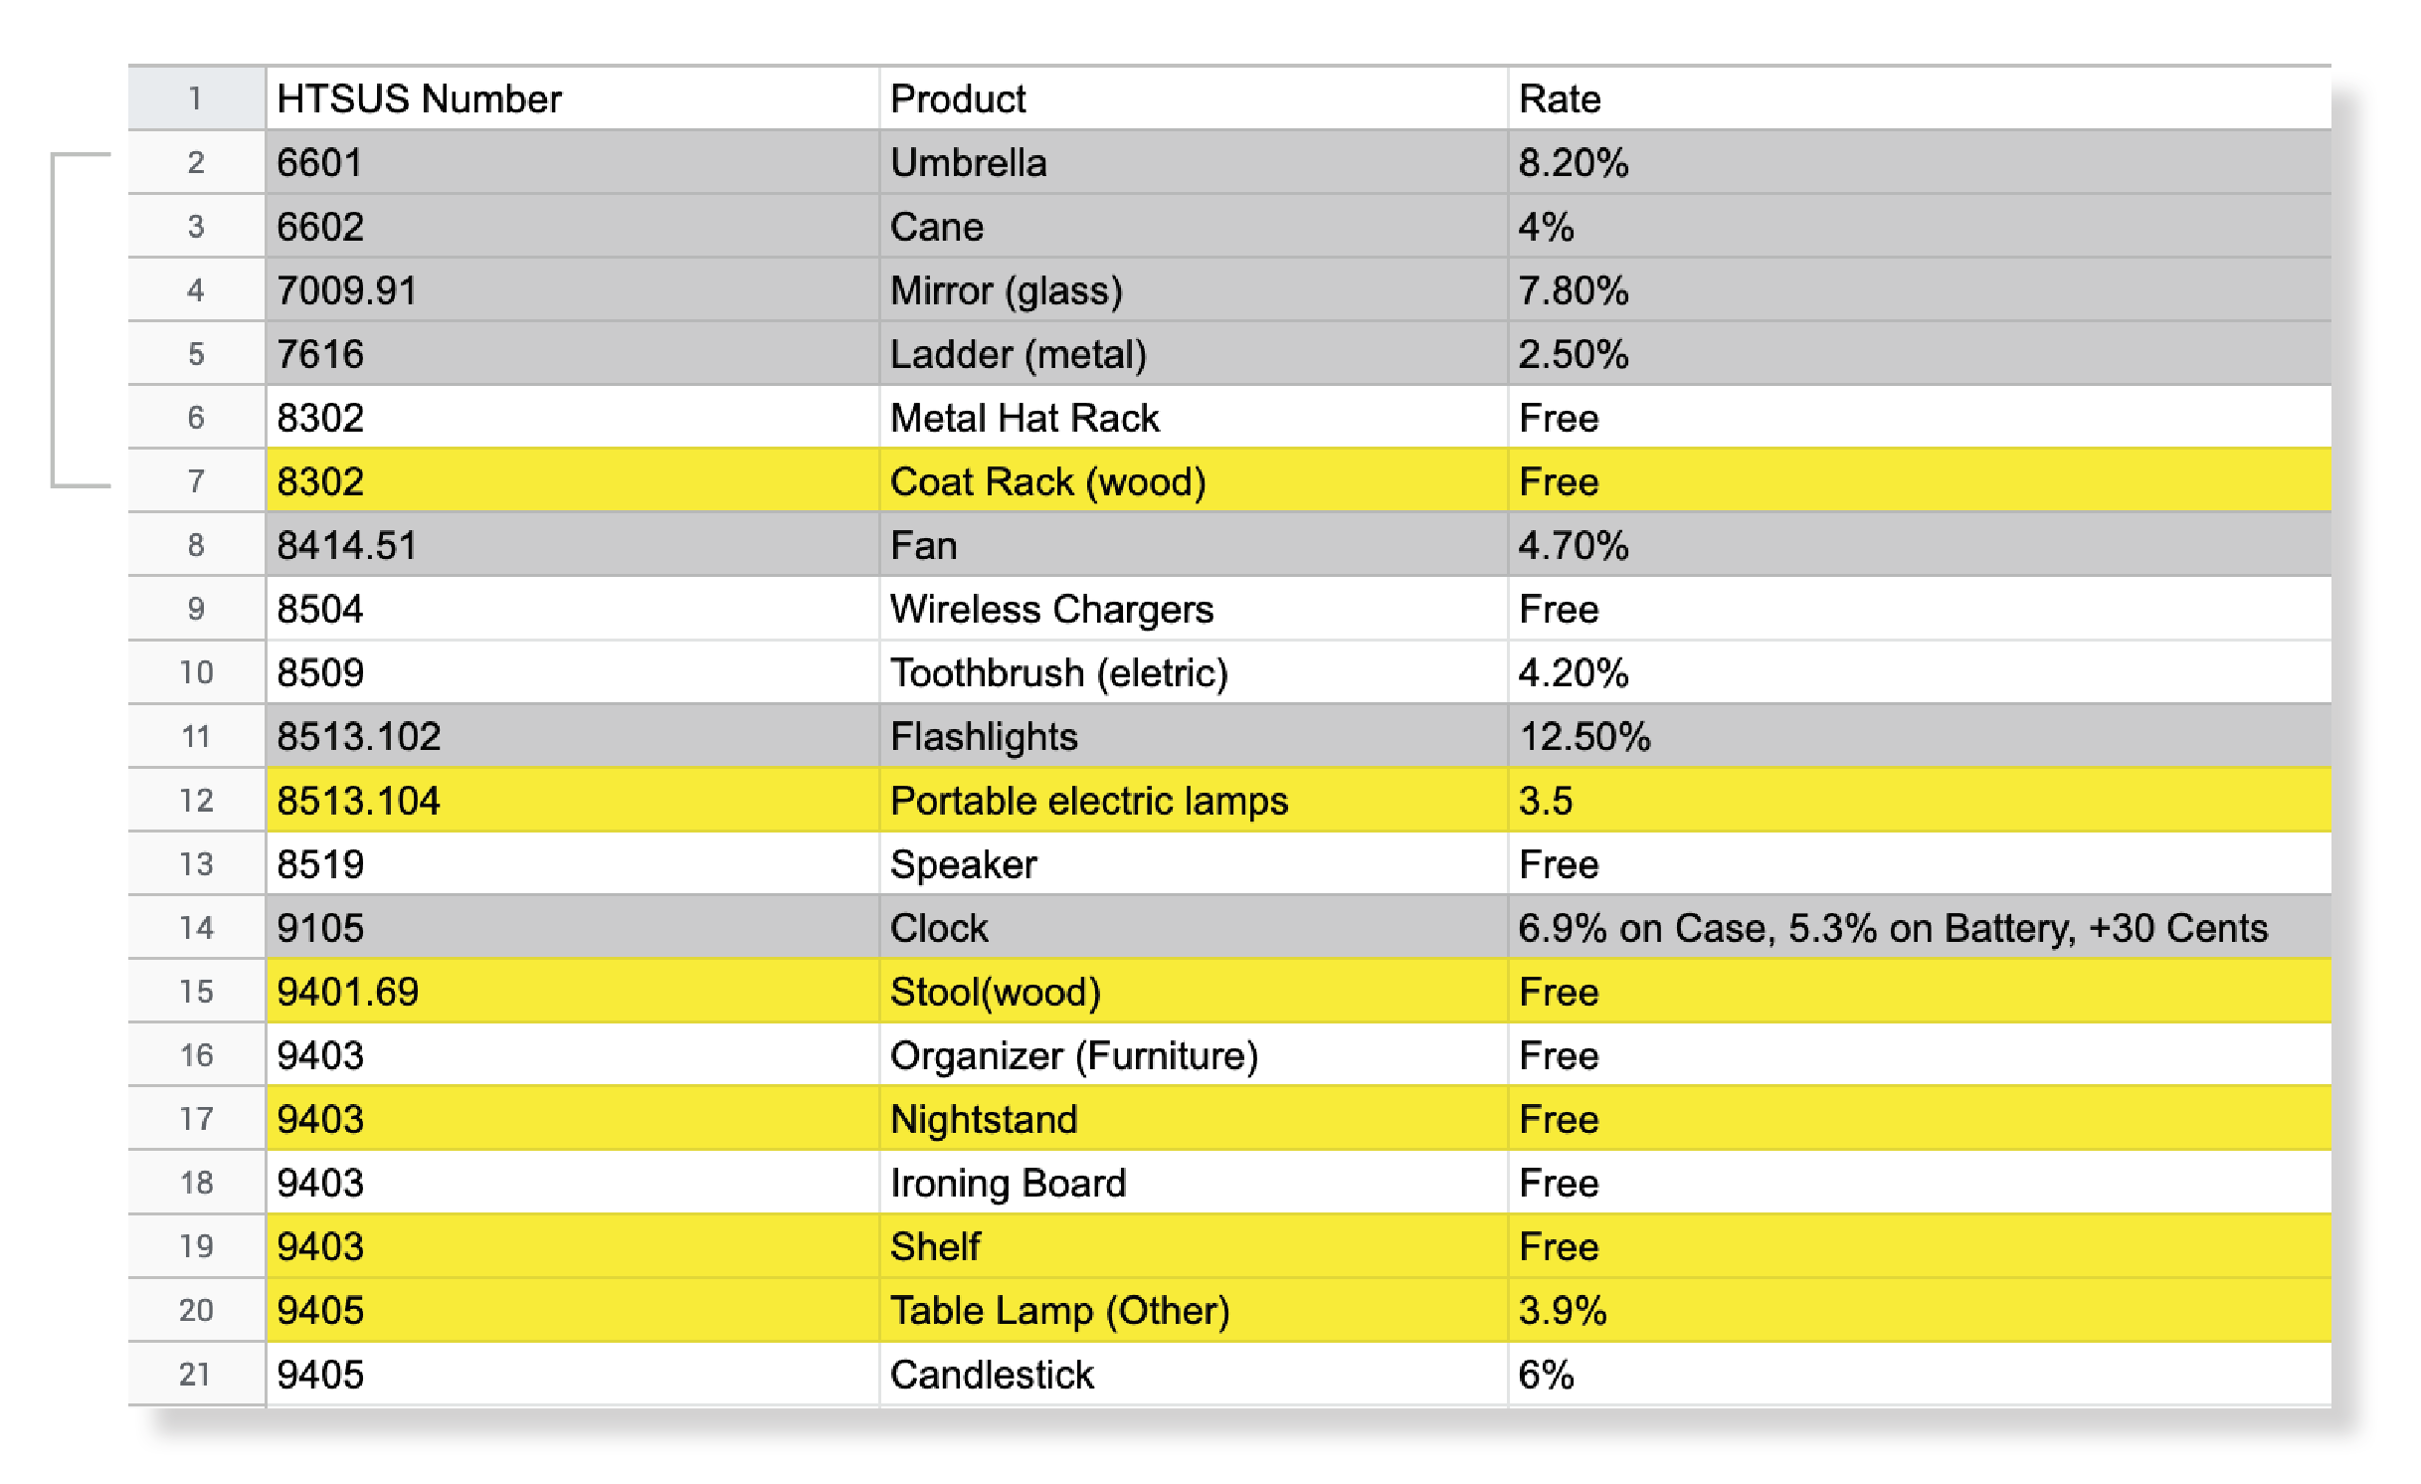Viewport: 2421px width, 1484px height.
Task: Select the Ironing Board cell
Action: (x=1193, y=1183)
